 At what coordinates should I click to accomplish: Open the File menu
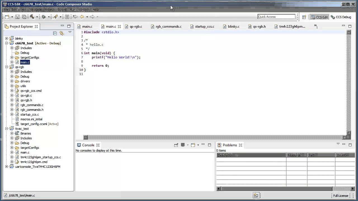point(6,9)
